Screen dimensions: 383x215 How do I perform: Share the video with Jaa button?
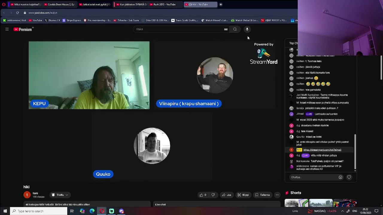pyautogui.click(x=227, y=195)
